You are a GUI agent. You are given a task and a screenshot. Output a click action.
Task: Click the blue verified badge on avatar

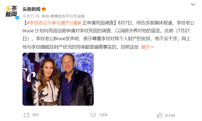click(x=17, y=18)
